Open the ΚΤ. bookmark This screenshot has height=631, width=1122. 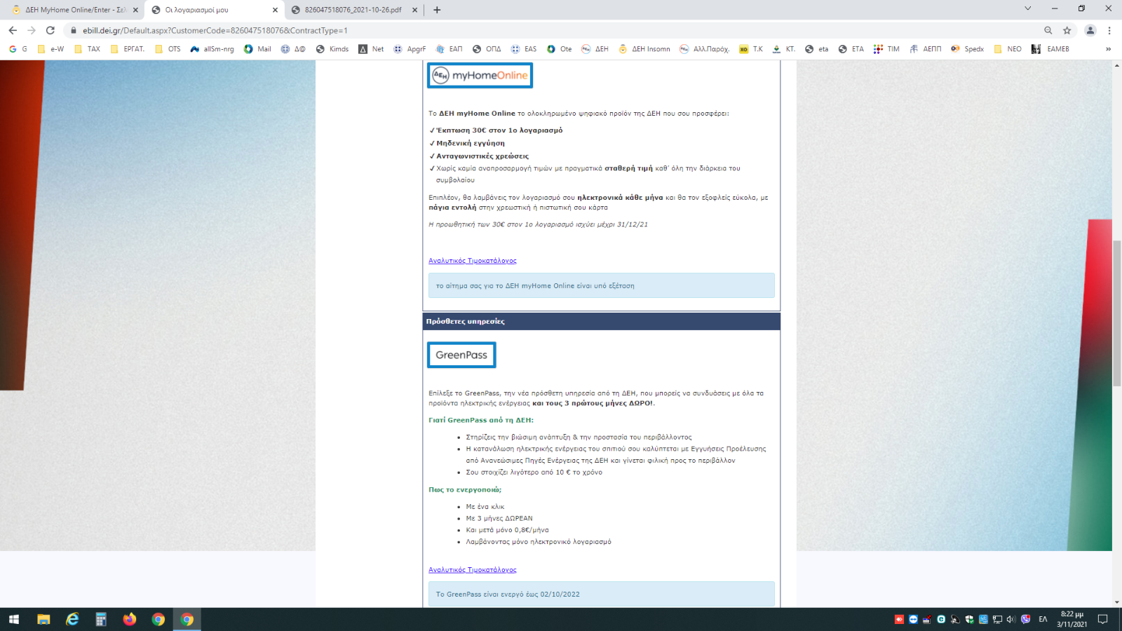[784, 49]
